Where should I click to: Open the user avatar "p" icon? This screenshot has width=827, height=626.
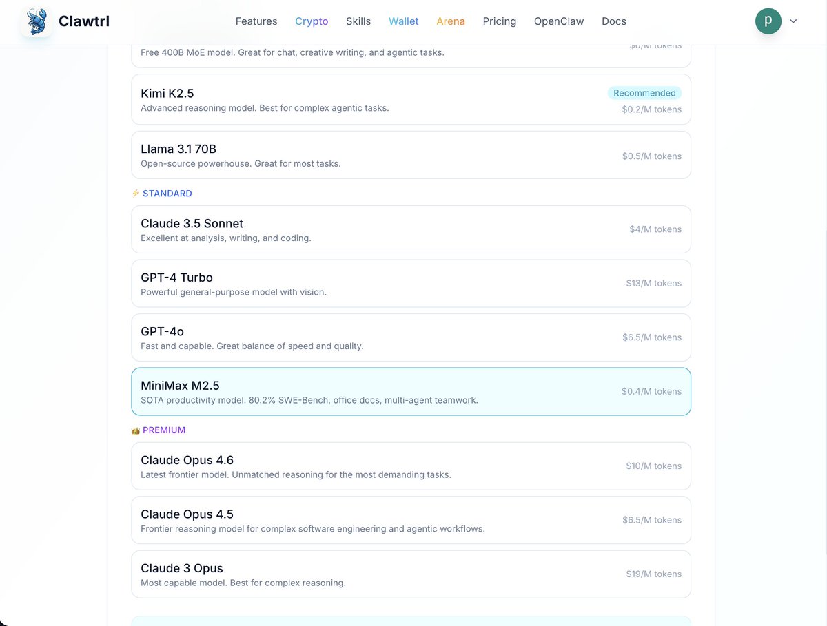pyautogui.click(x=768, y=21)
